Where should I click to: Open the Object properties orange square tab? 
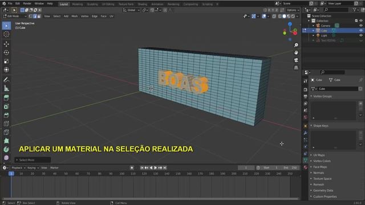point(306,126)
